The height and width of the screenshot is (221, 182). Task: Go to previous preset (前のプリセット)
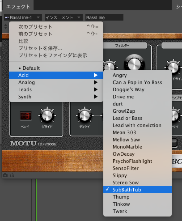pos(56,34)
